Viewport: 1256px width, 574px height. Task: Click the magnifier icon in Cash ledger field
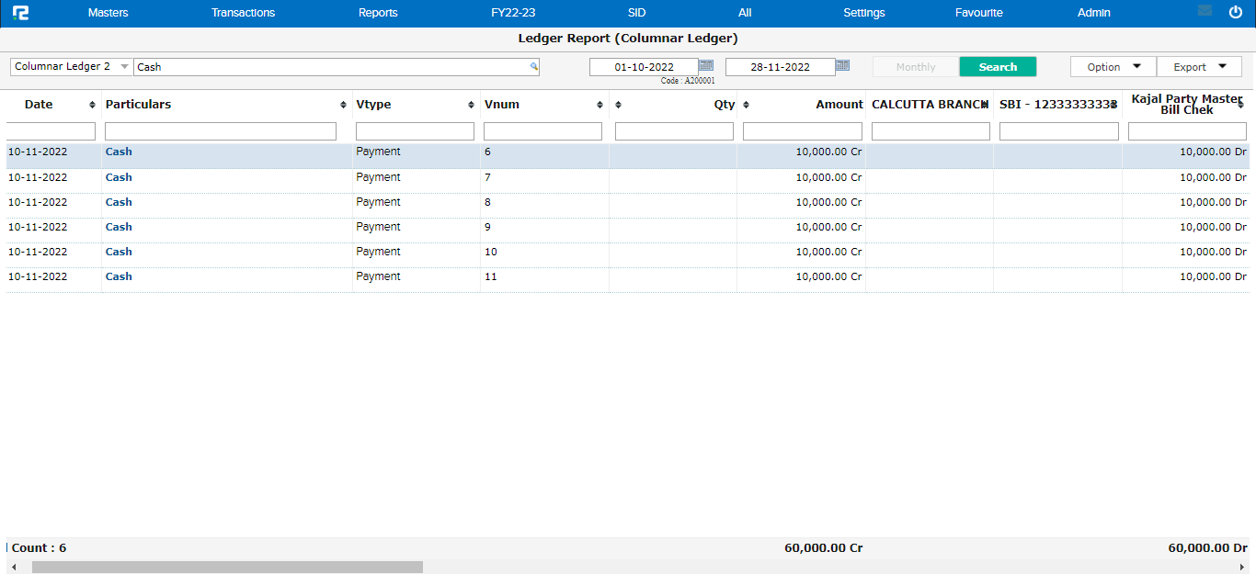(x=533, y=67)
